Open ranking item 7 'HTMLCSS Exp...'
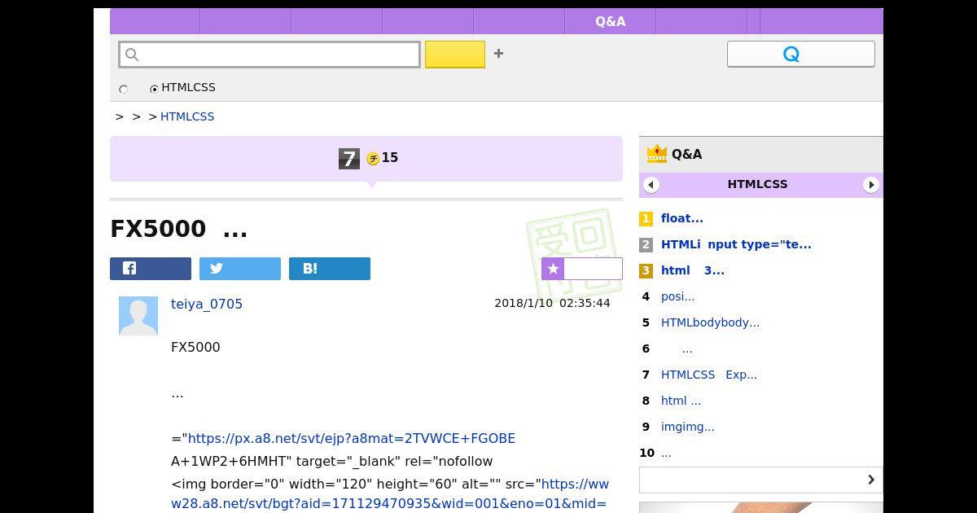The height and width of the screenshot is (513, 977). click(709, 375)
